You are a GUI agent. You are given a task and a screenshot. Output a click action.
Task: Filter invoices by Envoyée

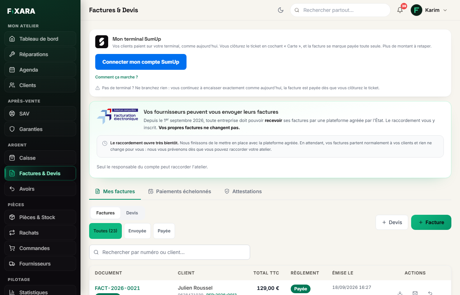(137, 231)
